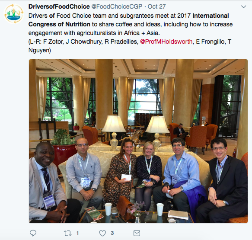View the attached hotel lobby photo
The height and width of the screenshot is (240, 252).
point(138,141)
